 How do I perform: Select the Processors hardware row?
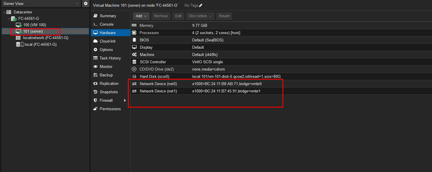281,33
